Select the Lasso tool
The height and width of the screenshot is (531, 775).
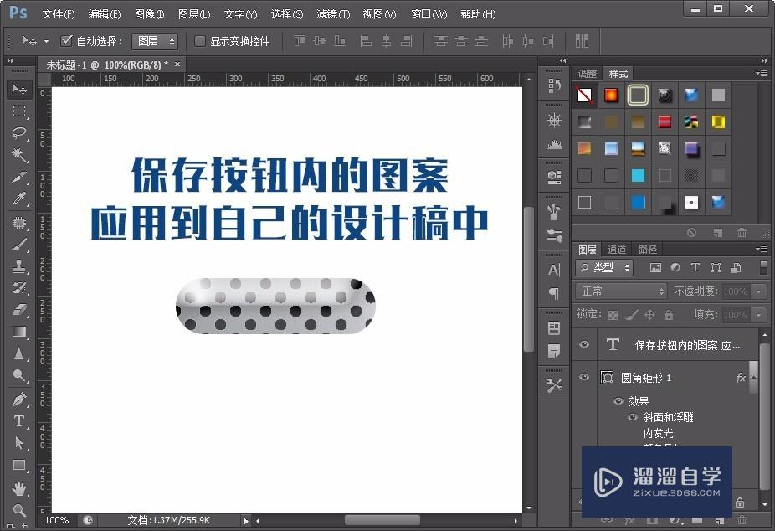pyautogui.click(x=19, y=133)
